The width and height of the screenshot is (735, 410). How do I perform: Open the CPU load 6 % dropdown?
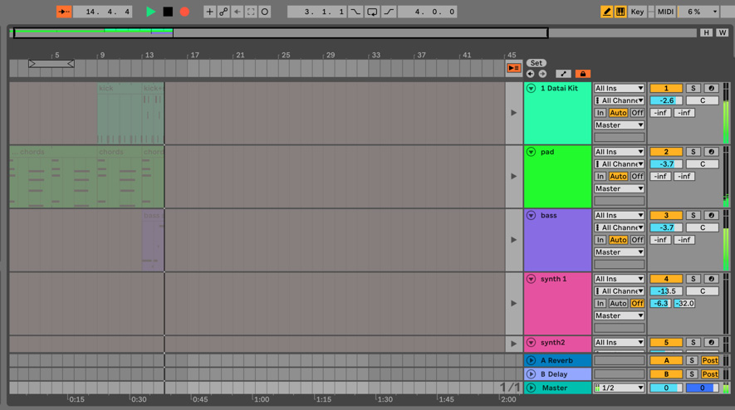pos(699,12)
